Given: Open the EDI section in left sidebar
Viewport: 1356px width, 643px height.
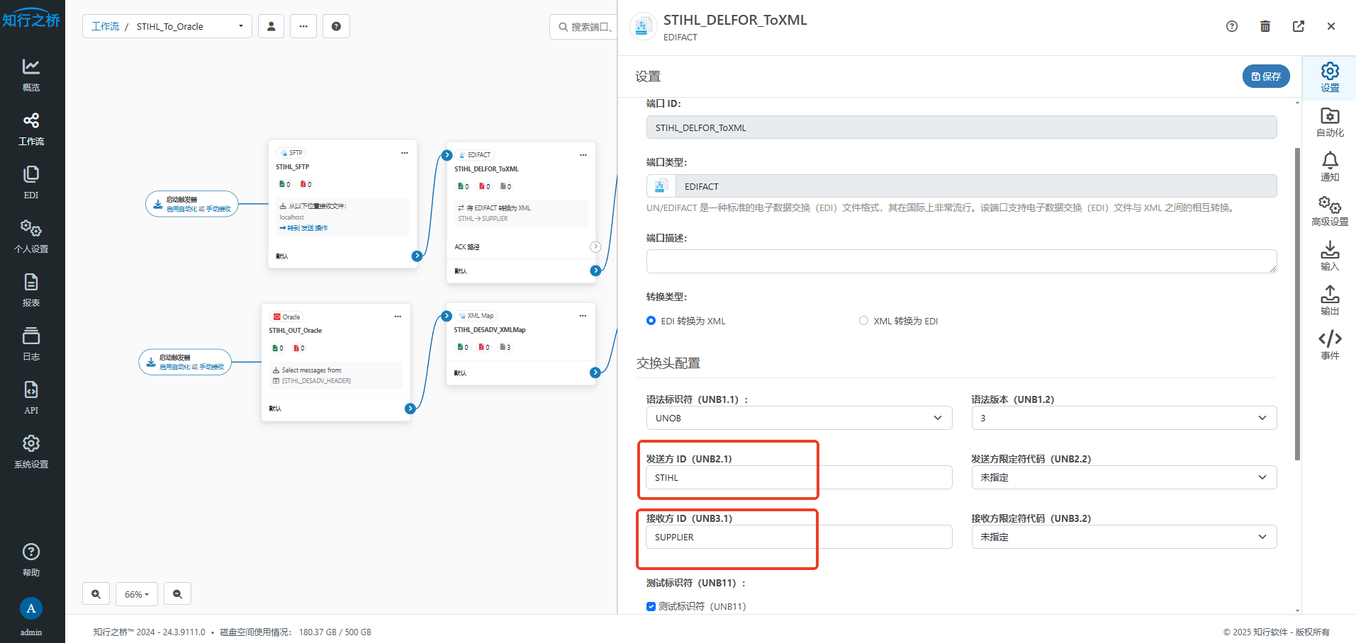Looking at the screenshot, I should coord(31,182).
